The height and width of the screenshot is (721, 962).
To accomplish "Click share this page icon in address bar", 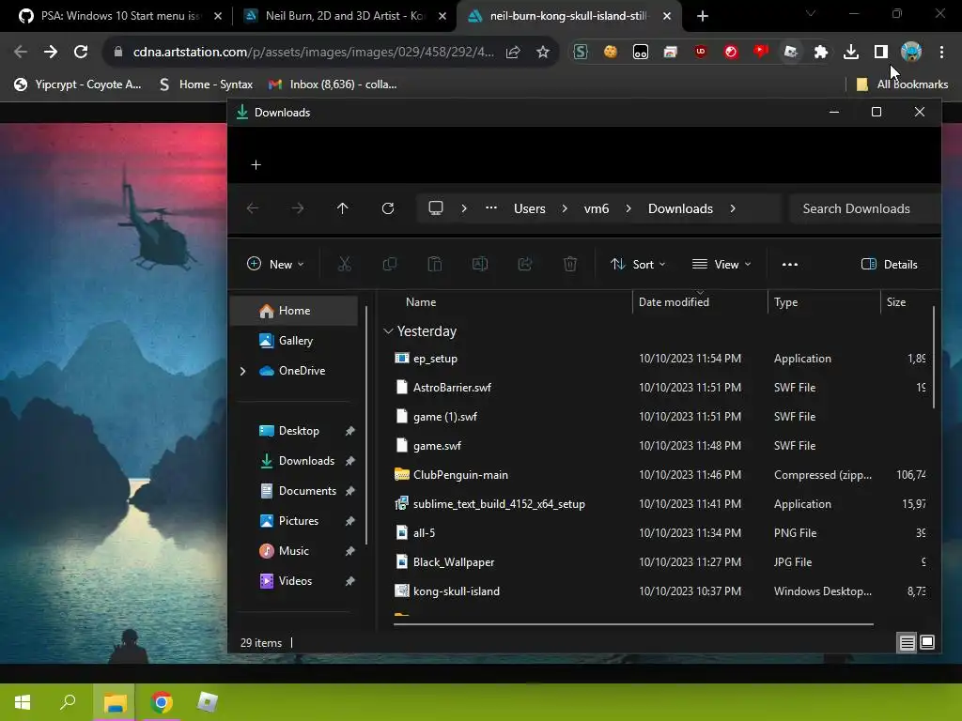I will (x=513, y=53).
